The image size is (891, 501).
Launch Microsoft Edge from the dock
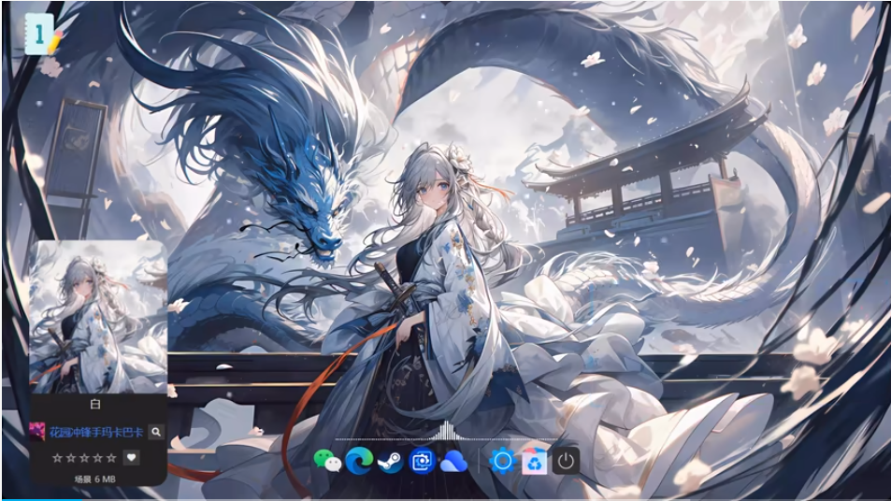pos(359,461)
